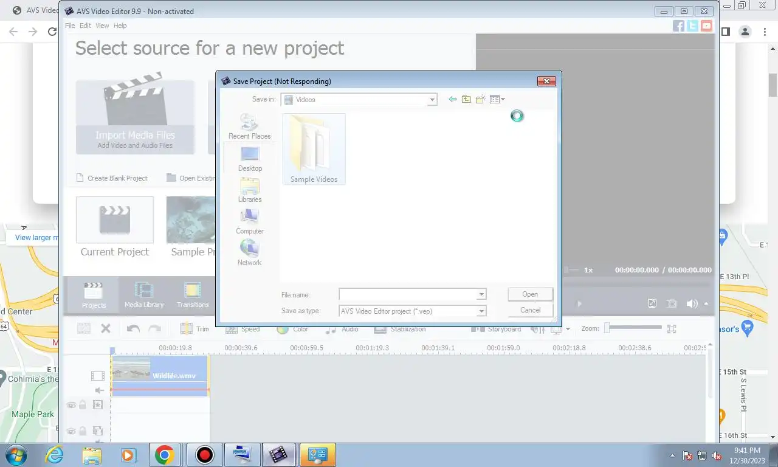Image resolution: width=778 pixels, height=467 pixels.
Task: Select the Wildlife.wmv clip on timeline
Action: point(160,375)
